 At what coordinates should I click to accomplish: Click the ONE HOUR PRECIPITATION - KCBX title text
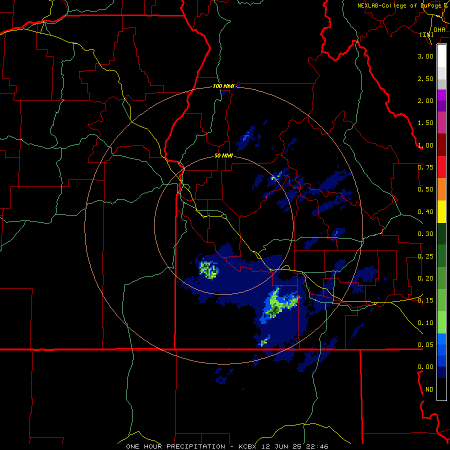pos(190,446)
